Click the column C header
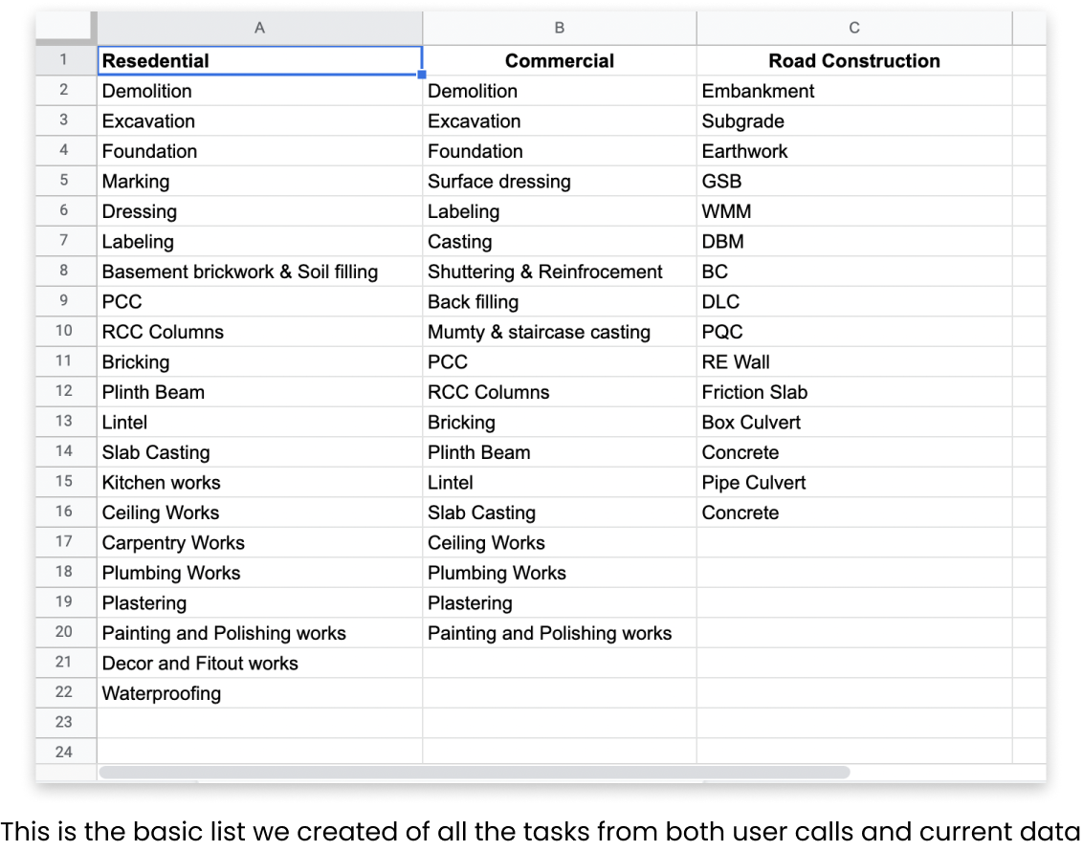This screenshot has height=851, width=1083. click(x=853, y=29)
